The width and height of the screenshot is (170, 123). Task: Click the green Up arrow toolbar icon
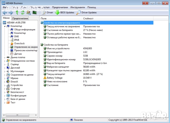pos(17,12)
